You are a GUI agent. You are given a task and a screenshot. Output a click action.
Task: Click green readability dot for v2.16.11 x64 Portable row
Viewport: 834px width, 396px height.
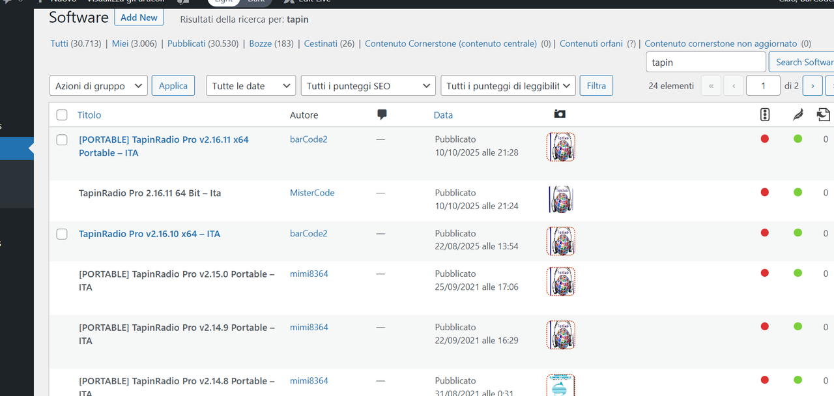(798, 139)
